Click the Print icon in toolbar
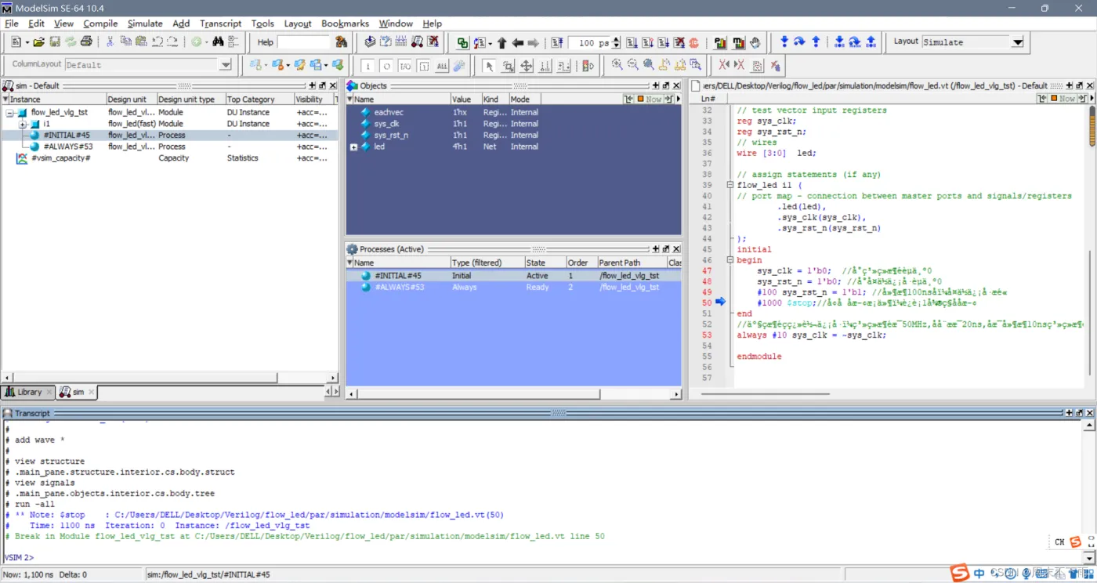This screenshot has height=583, width=1097. (86, 42)
